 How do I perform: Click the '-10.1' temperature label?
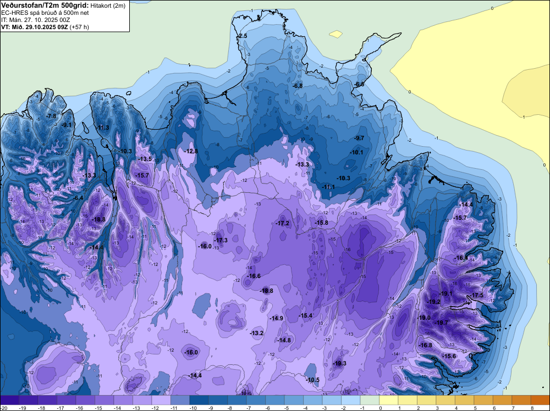[356, 152]
